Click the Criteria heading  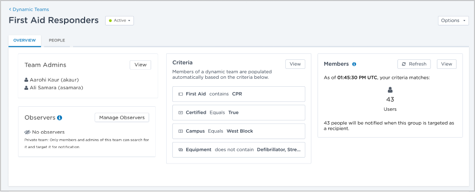[182, 62]
